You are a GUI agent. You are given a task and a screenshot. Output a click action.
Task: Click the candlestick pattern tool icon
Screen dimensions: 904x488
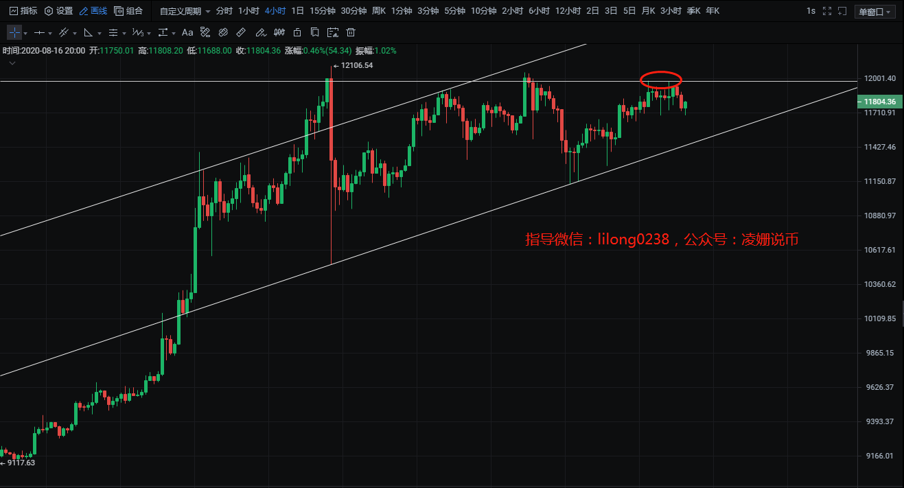pos(279,32)
